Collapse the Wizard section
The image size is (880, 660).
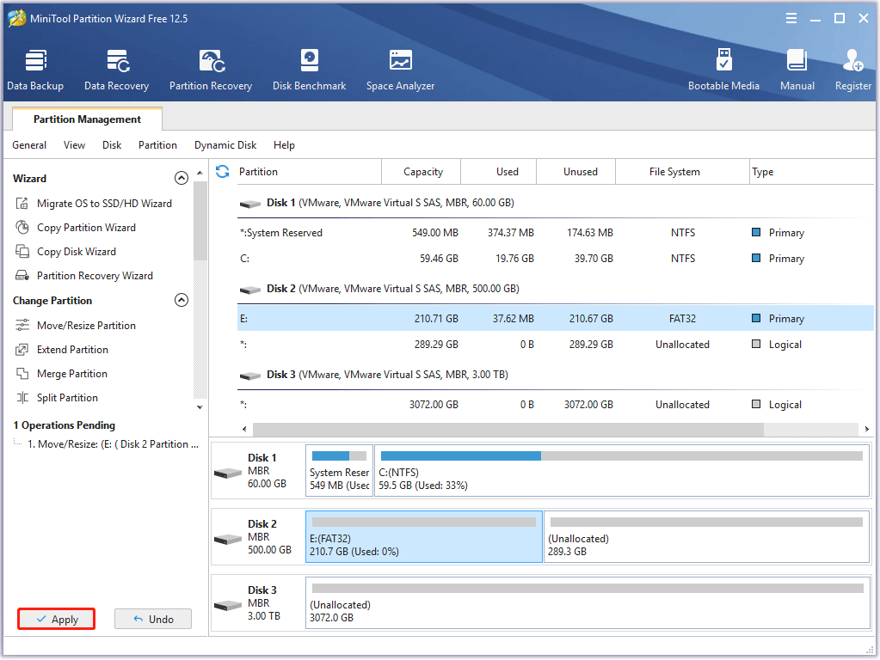pos(182,178)
